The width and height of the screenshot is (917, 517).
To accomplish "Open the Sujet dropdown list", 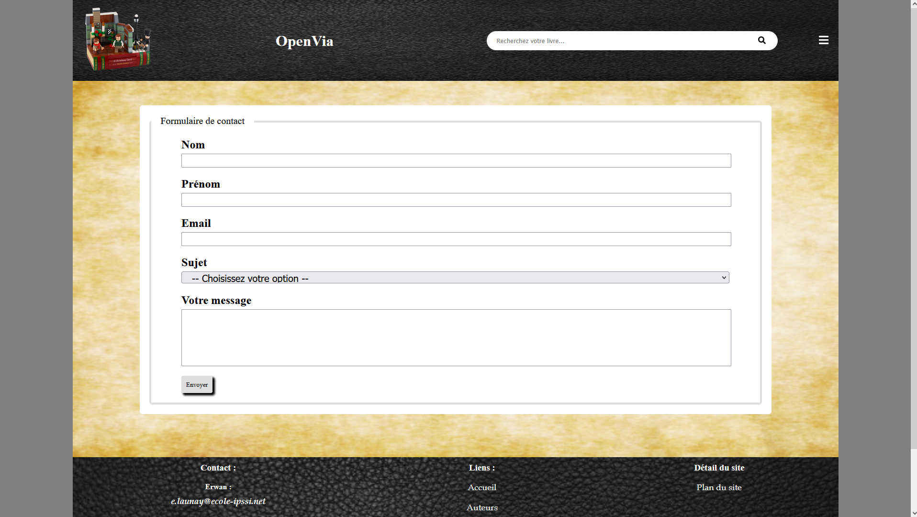I will (x=455, y=278).
